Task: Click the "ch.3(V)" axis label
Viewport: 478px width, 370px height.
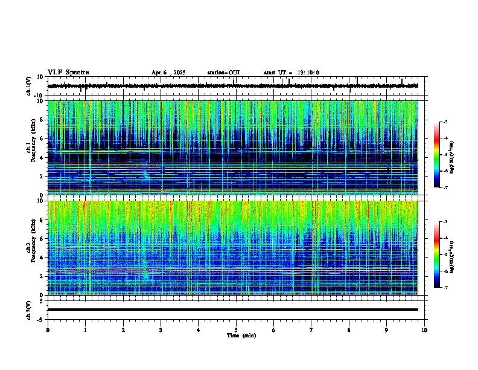Action: coord(29,310)
